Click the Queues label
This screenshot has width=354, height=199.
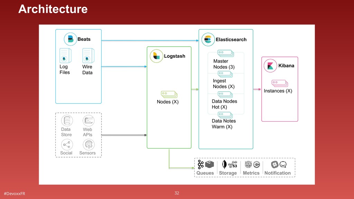point(205,173)
